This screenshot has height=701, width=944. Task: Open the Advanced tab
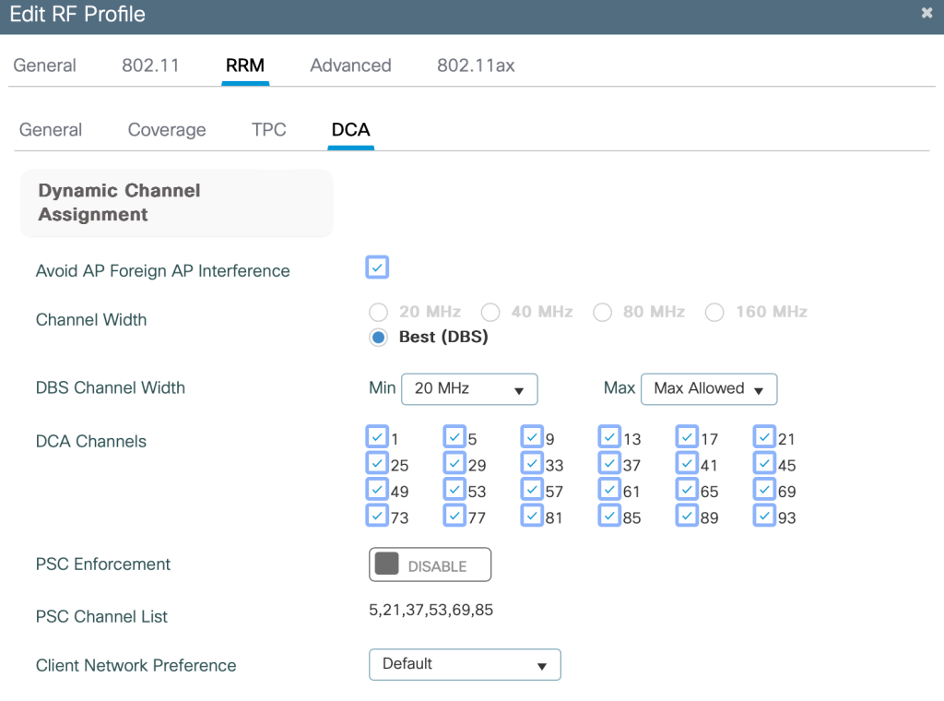coord(350,65)
